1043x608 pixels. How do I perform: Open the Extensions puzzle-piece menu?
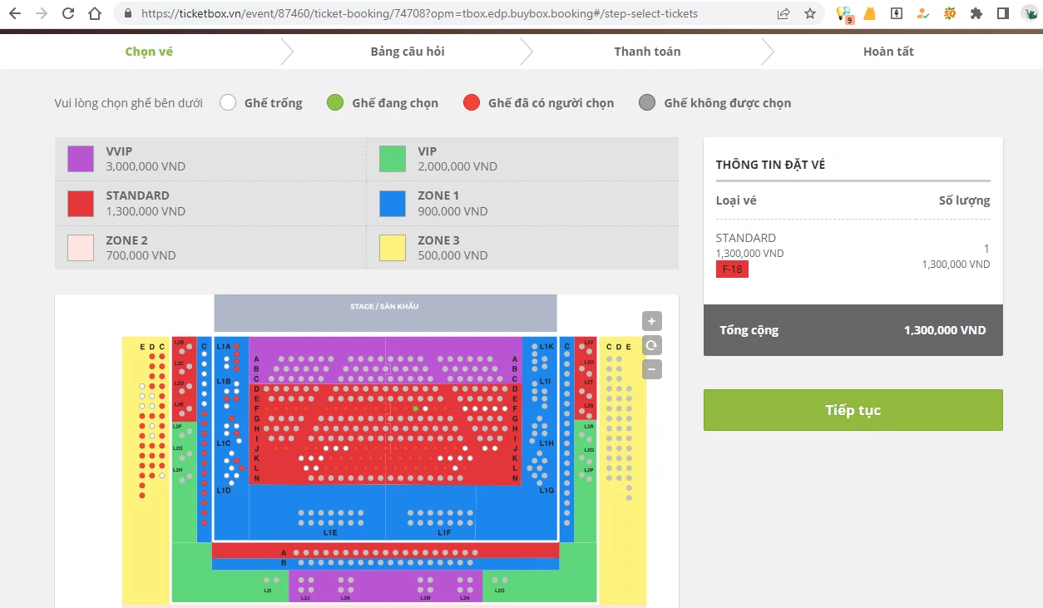click(x=976, y=13)
